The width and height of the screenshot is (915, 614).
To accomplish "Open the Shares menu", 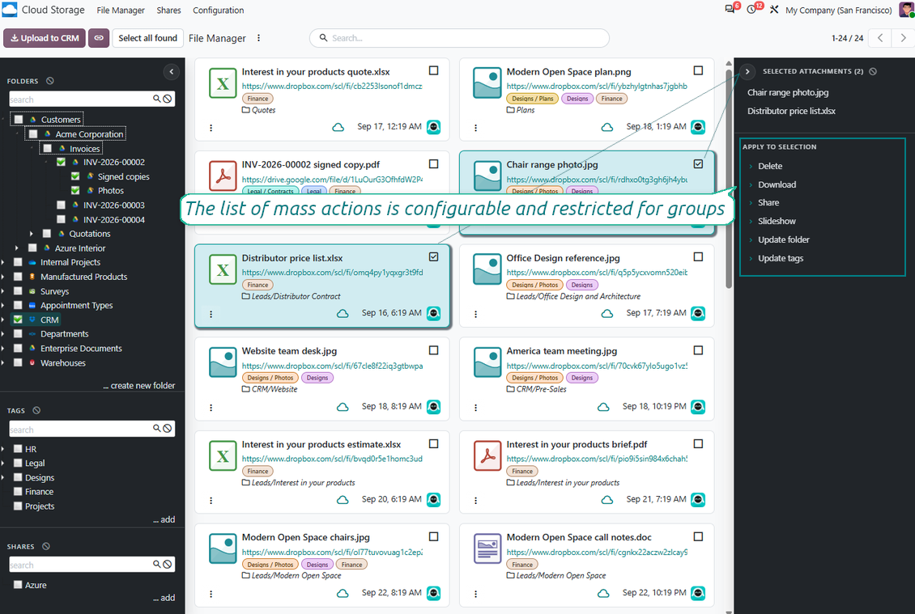I will pos(168,10).
